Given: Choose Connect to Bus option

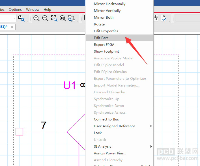Looking at the screenshot, I should (119, 119).
